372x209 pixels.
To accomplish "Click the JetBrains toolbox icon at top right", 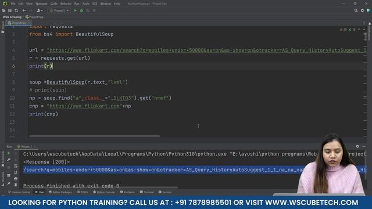I will [x=369, y=10].
